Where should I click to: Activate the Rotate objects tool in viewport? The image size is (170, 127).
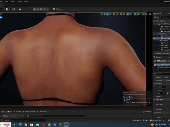[x=108, y=14]
